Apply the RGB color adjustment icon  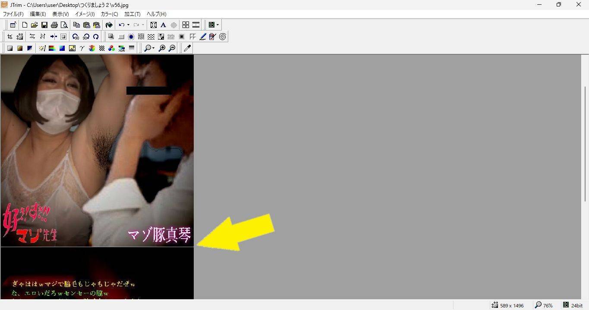click(112, 48)
